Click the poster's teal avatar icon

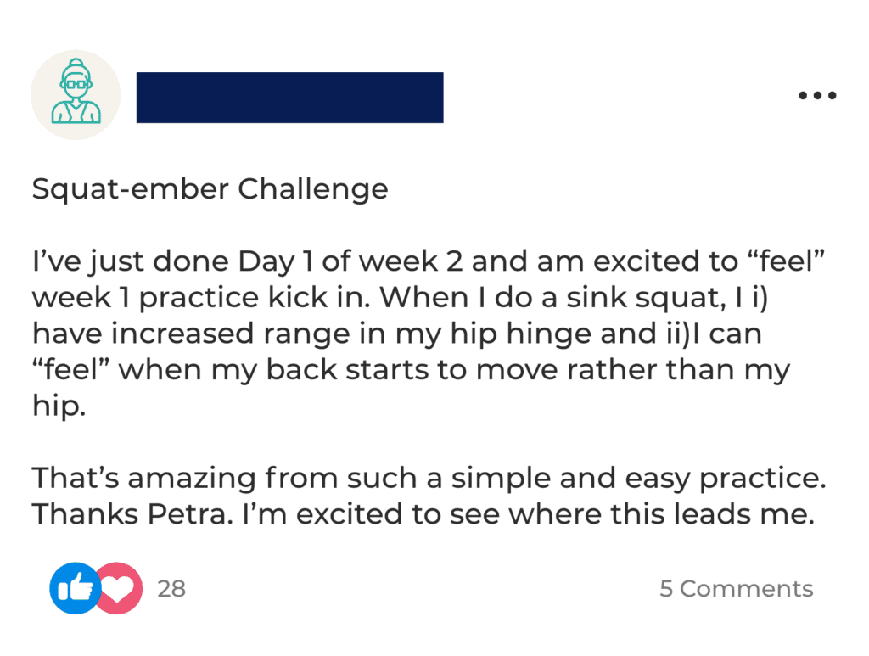[x=76, y=95]
